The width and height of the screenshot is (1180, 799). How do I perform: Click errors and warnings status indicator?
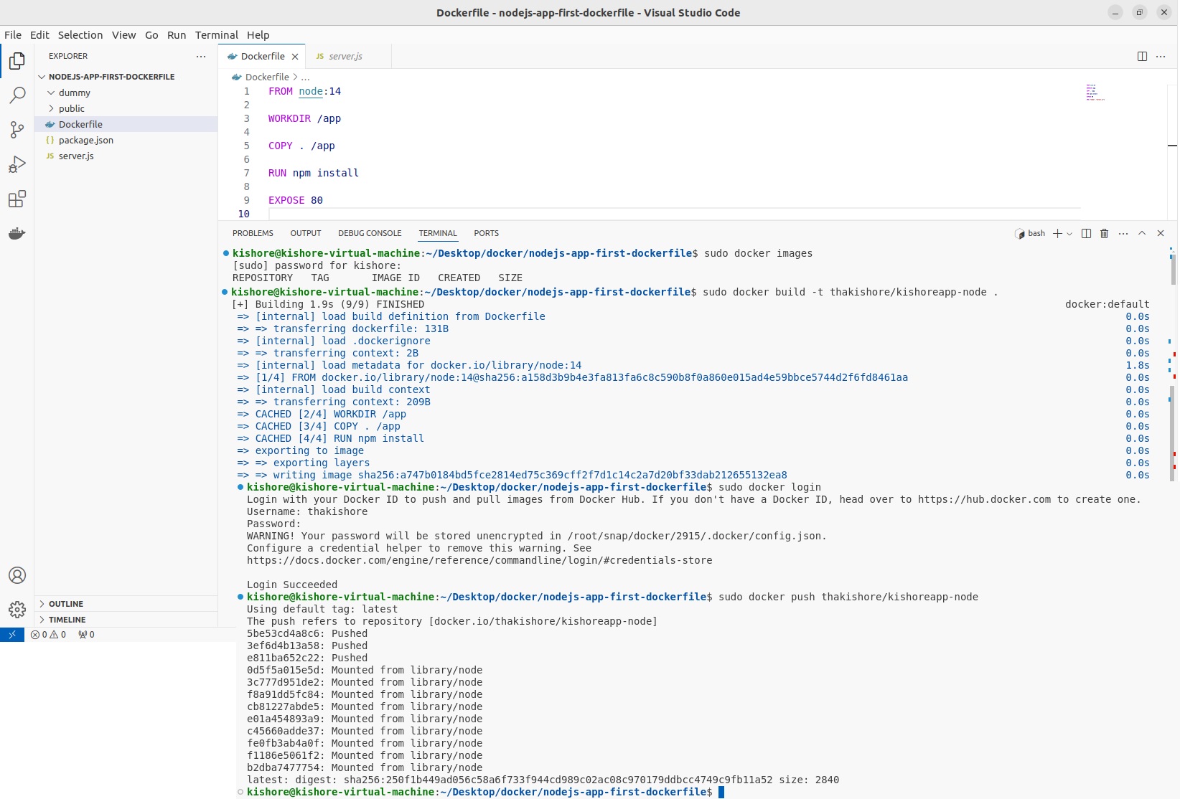click(49, 635)
